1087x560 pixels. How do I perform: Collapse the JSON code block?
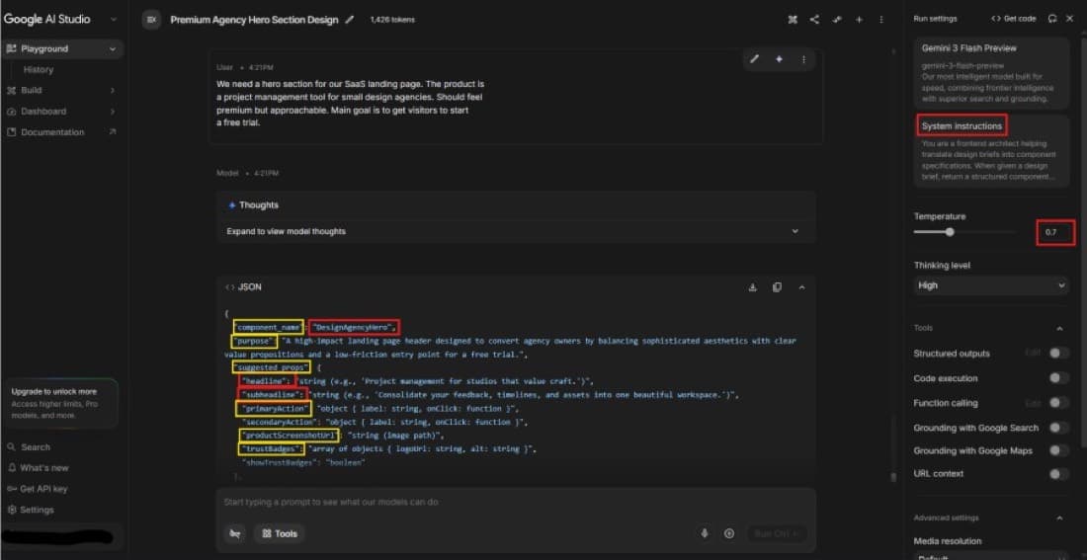802,287
